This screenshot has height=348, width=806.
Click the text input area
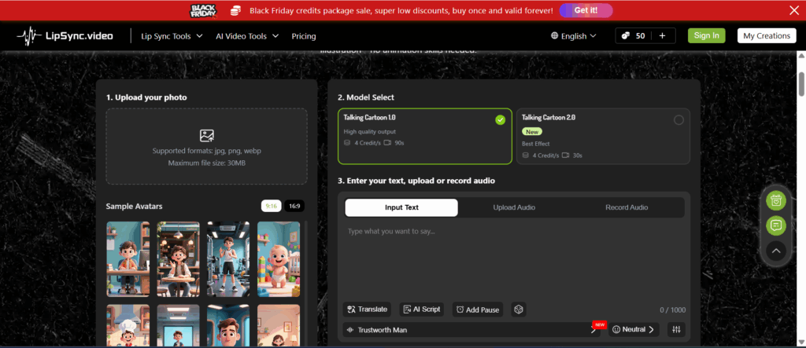click(x=514, y=259)
